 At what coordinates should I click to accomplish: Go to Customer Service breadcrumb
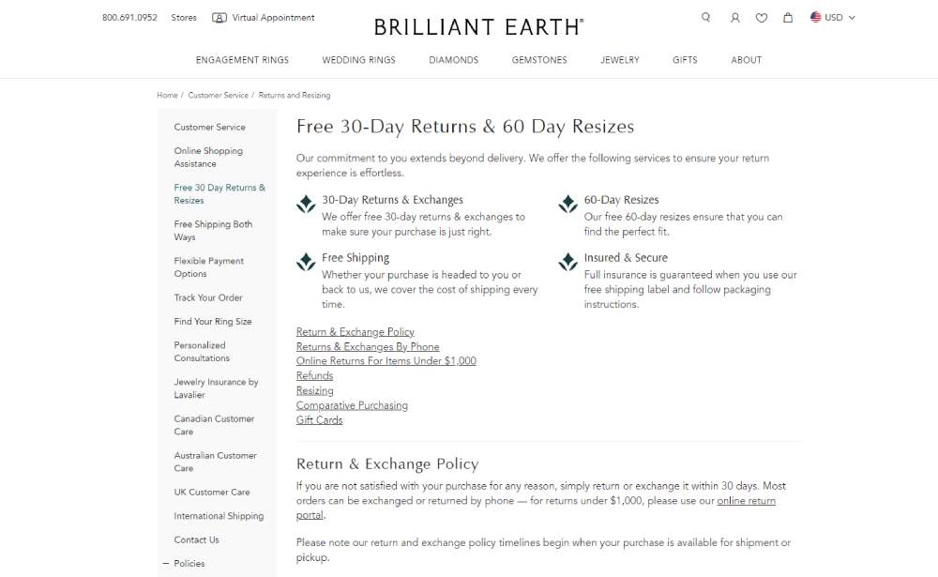tap(218, 95)
